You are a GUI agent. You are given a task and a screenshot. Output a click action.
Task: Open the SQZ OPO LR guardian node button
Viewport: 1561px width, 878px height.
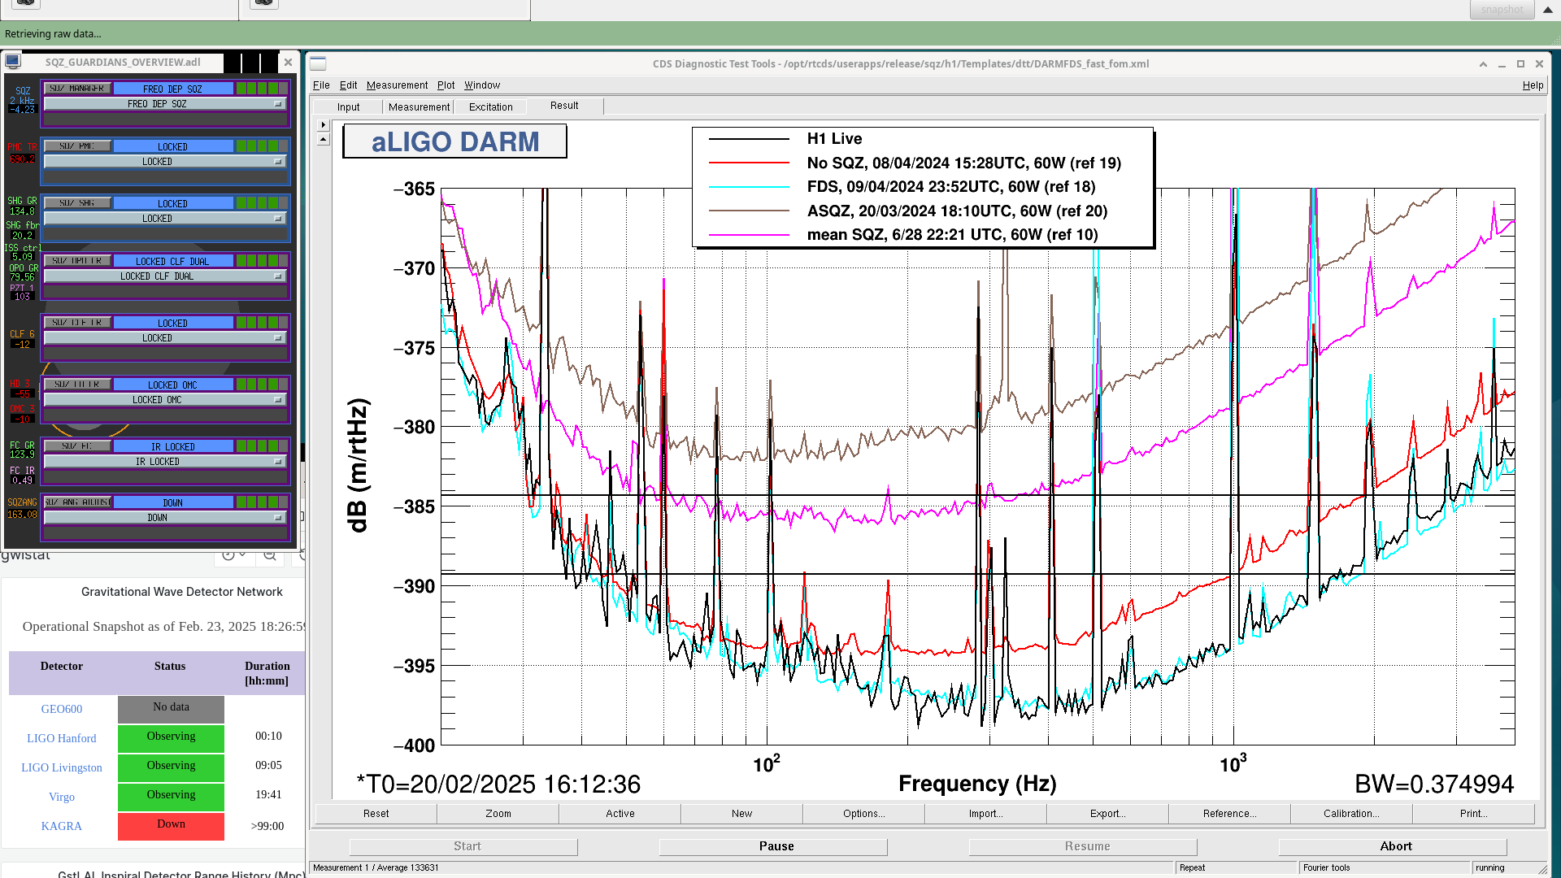[77, 261]
